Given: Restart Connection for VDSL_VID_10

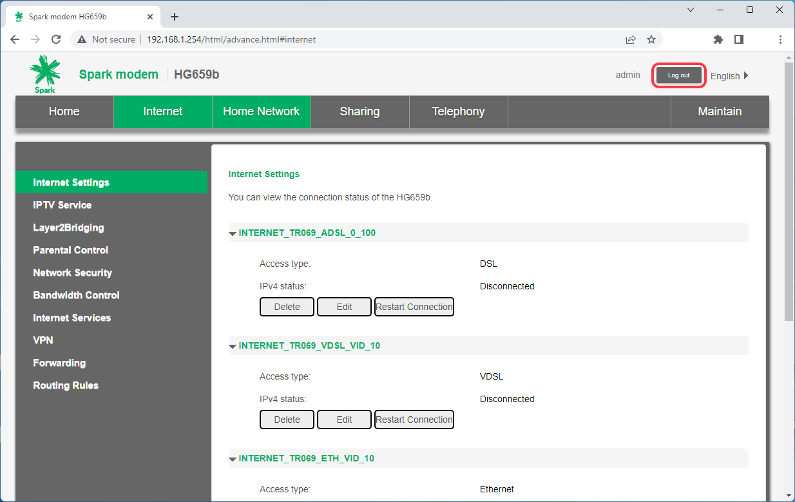Looking at the screenshot, I should pos(414,420).
